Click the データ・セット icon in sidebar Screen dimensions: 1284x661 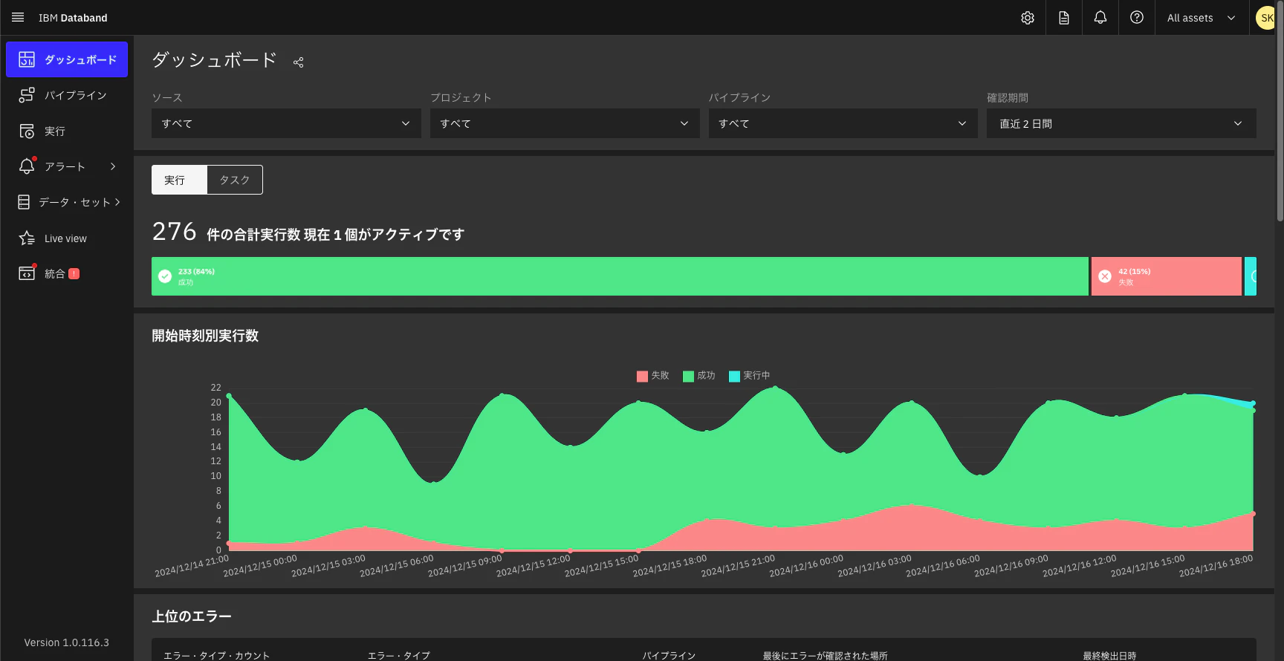24,202
